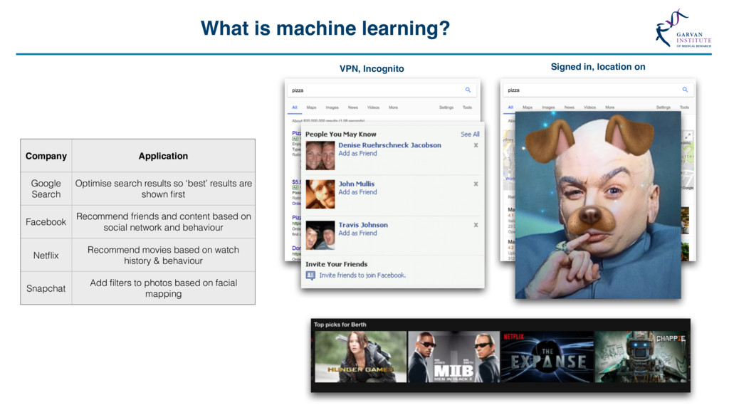The image size is (729, 410).
Task: Click the 'What is machine learning?' title
Action: [x=325, y=28]
